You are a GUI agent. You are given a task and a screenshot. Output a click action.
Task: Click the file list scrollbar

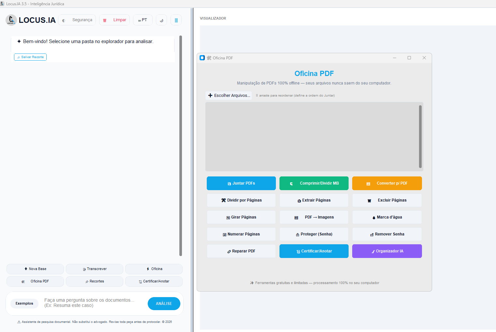[x=420, y=136]
